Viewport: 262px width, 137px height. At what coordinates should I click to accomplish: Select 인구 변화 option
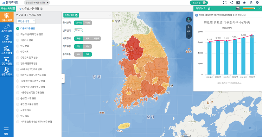click(18, 46)
